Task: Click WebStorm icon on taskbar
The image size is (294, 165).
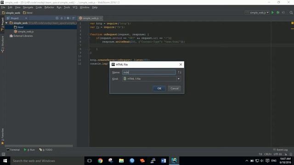Action: [174, 161]
